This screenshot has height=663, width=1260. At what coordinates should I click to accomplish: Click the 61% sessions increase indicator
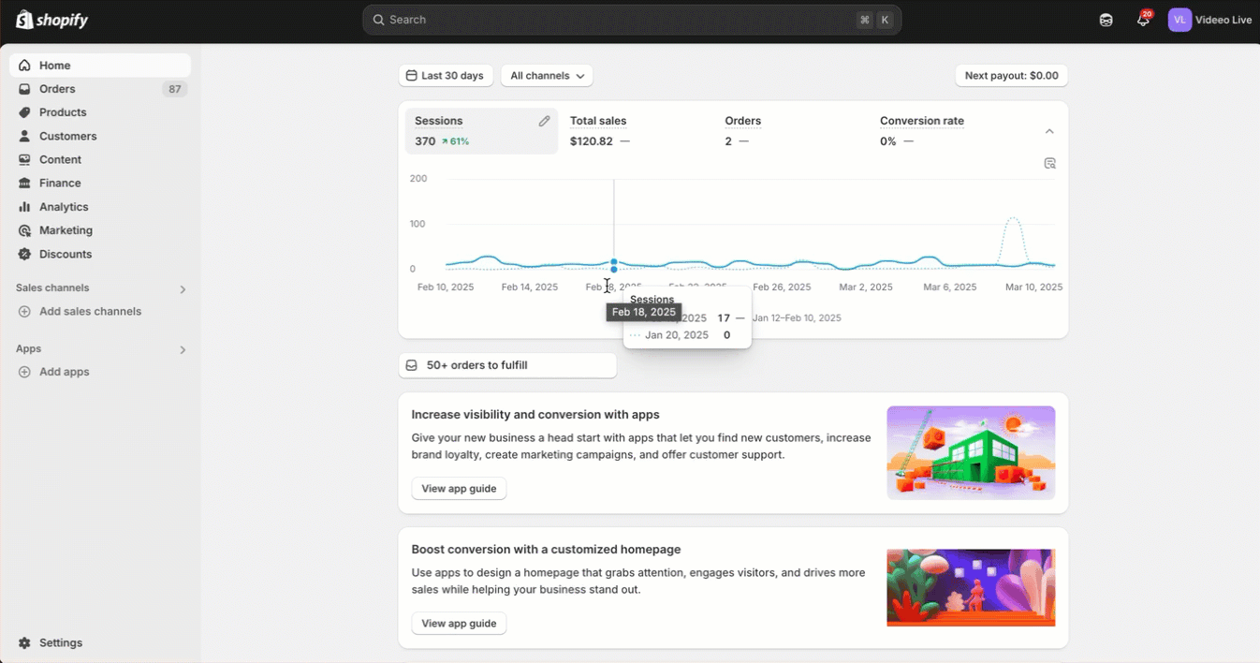456,141
